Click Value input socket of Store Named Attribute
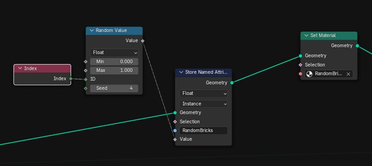This screenshot has height=166, width=372. [x=175, y=139]
